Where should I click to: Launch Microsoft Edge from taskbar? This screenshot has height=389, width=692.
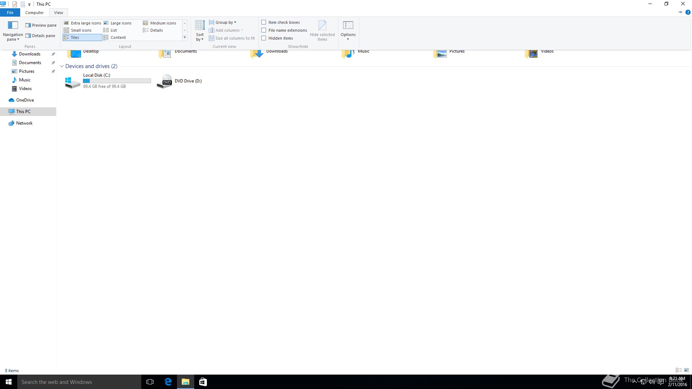coord(168,382)
